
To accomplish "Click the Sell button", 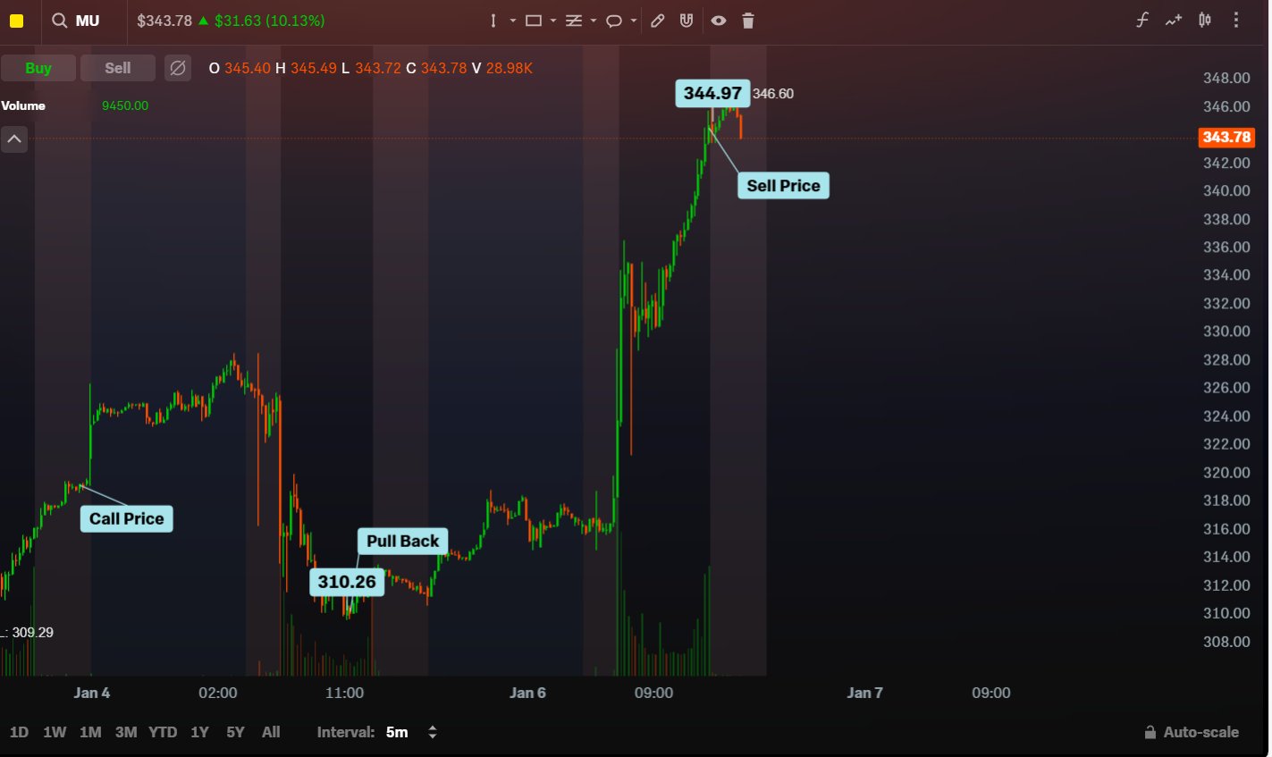I will point(118,68).
